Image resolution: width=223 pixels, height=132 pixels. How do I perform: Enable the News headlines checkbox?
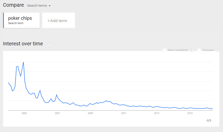point(165,50)
